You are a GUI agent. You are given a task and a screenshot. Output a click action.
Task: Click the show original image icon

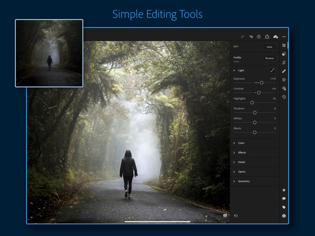pyautogui.click(x=225, y=216)
